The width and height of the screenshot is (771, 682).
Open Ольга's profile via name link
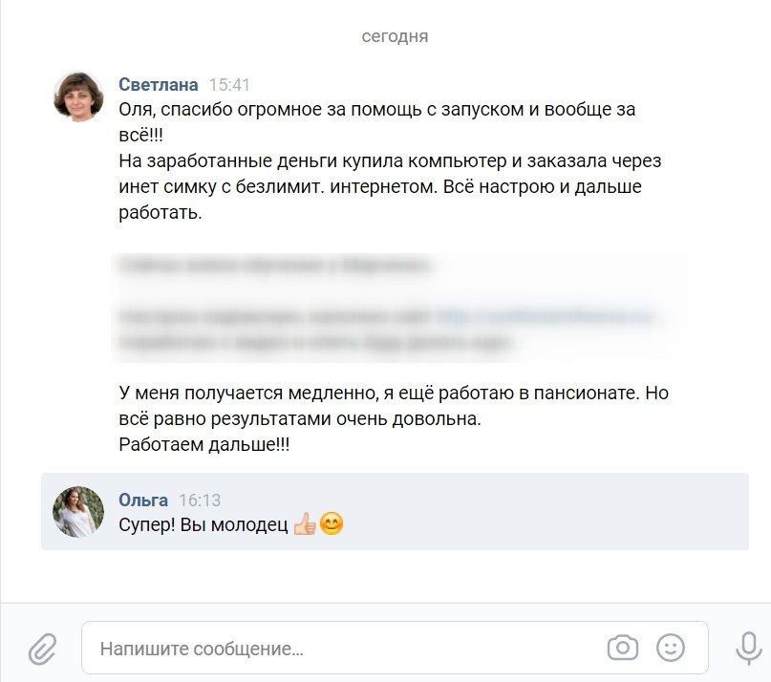143,501
